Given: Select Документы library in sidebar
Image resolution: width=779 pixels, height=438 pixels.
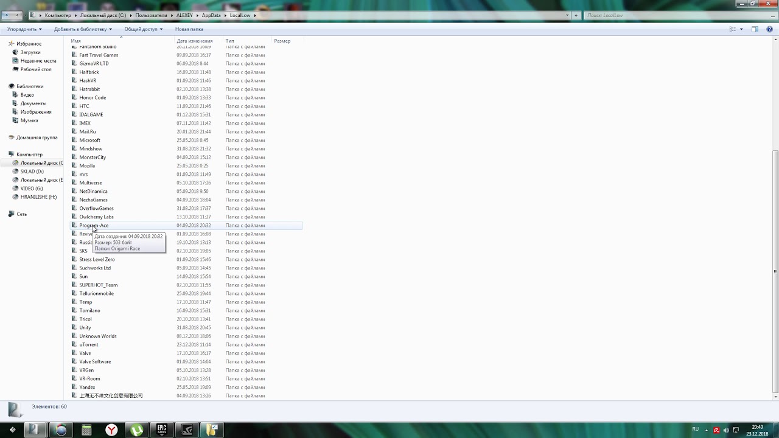Looking at the screenshot, I should 33,103.
